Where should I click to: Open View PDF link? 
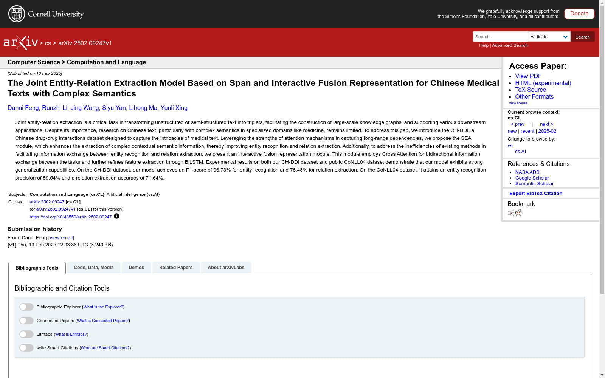[528, 76]
